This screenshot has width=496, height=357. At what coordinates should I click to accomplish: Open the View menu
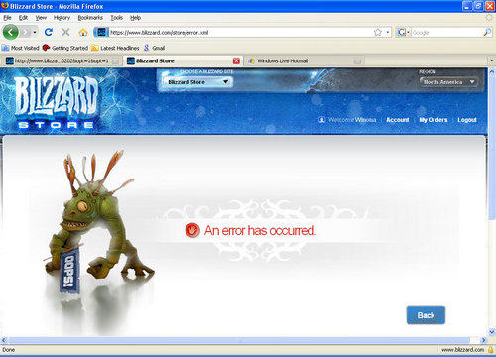pyautogui.click(x=41, y=18)
